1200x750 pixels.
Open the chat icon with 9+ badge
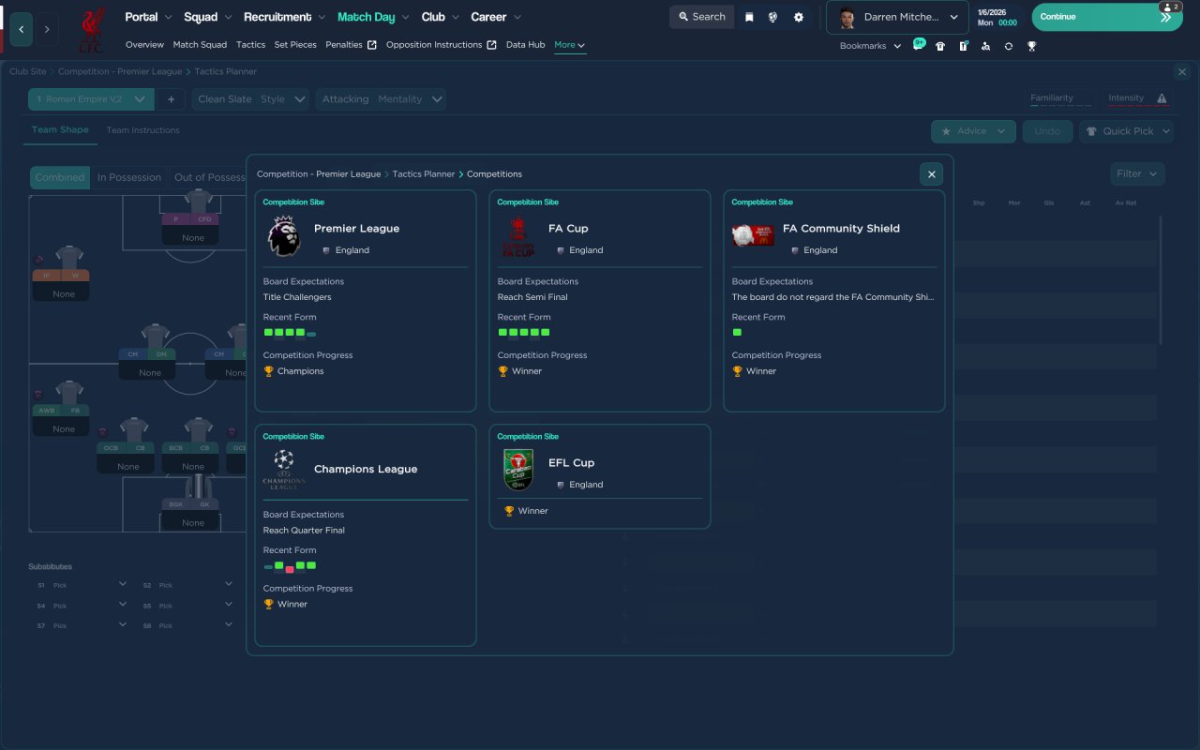(918, 45)
